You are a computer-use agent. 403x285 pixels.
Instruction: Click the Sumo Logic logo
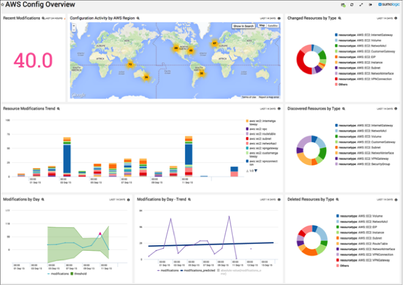pyautogui.click(x=389, y=4)
